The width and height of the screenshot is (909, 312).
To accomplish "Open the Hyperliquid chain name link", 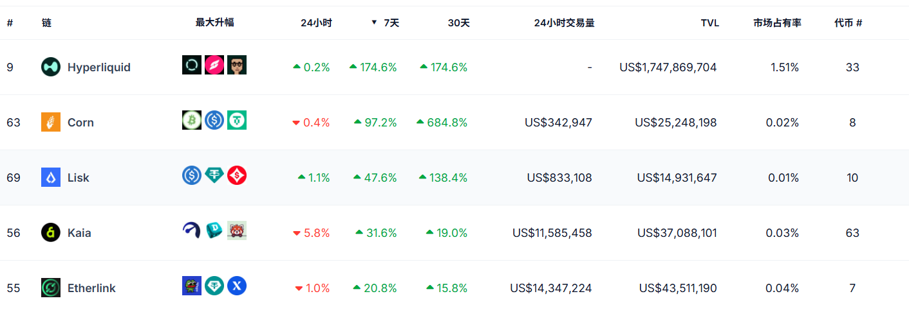I will (x=99, y=67).
